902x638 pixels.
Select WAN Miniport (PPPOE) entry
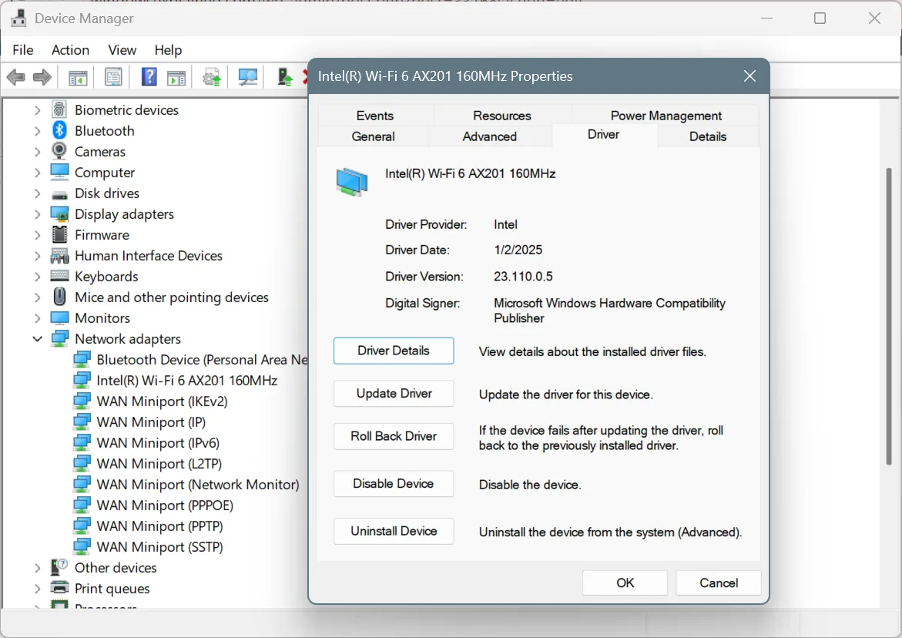tap(165, 505)
